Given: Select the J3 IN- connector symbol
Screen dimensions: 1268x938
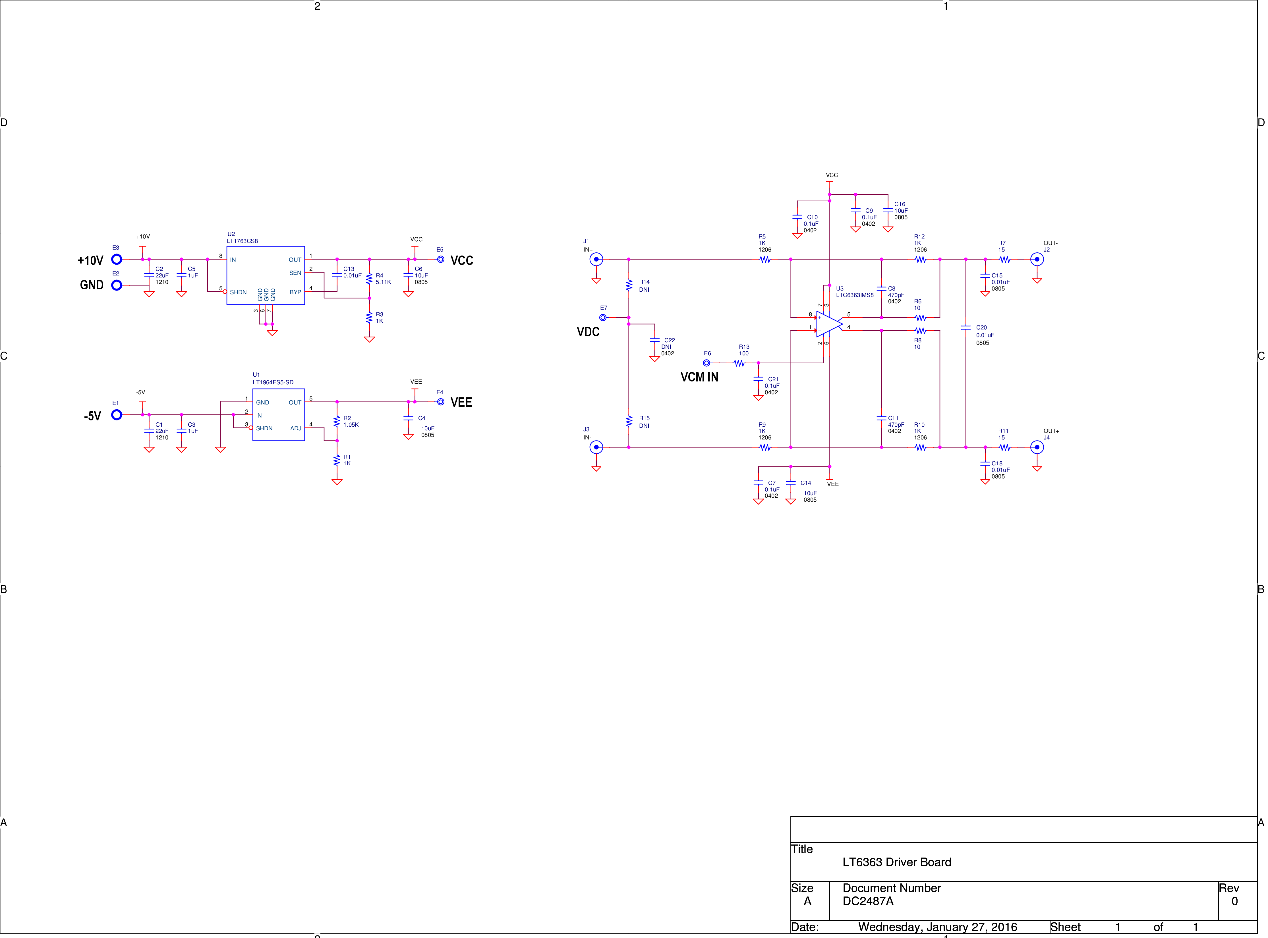Looking at the screenshot, I should [596, 447].
